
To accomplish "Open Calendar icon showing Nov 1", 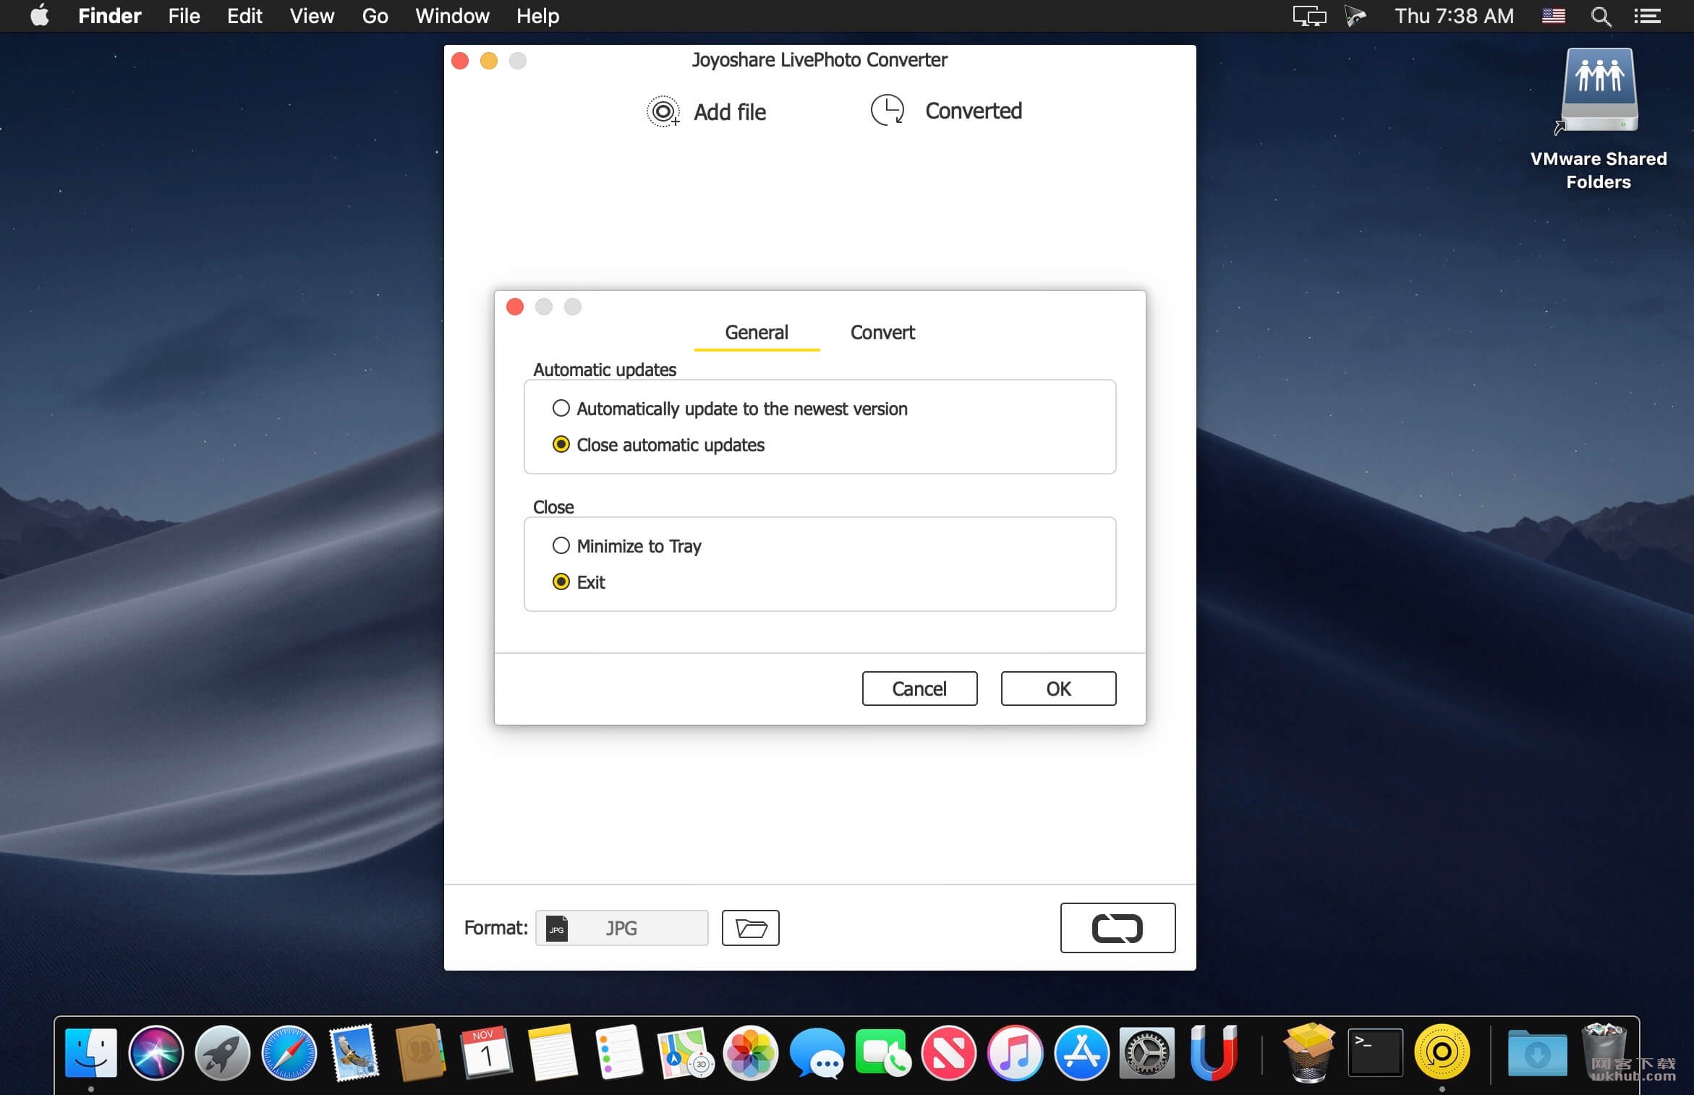I will [x=486, y=1052].
